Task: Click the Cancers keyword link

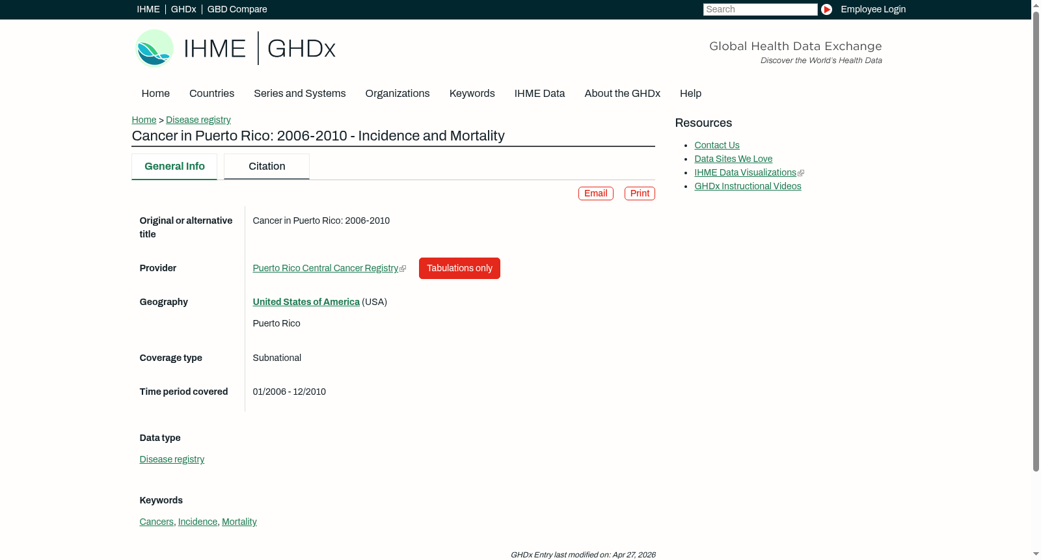Action: click(157, 522)
